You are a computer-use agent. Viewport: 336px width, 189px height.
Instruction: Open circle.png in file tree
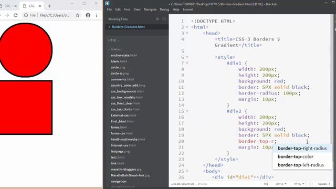[118, 67]
